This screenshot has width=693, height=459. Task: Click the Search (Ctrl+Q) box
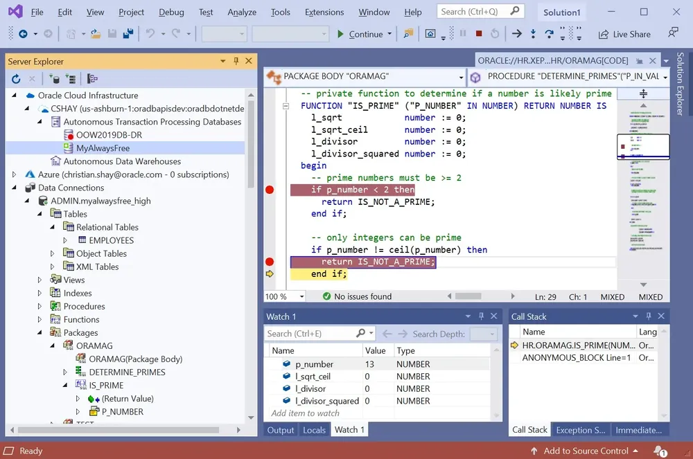click(x=480, y=12)
